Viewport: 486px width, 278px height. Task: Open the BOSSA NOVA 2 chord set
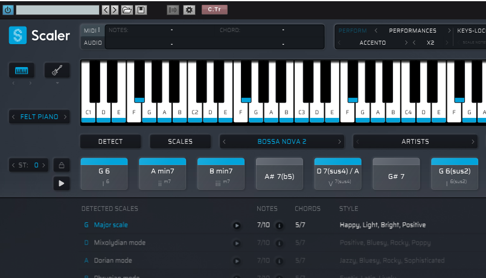(x=282, y=141)
